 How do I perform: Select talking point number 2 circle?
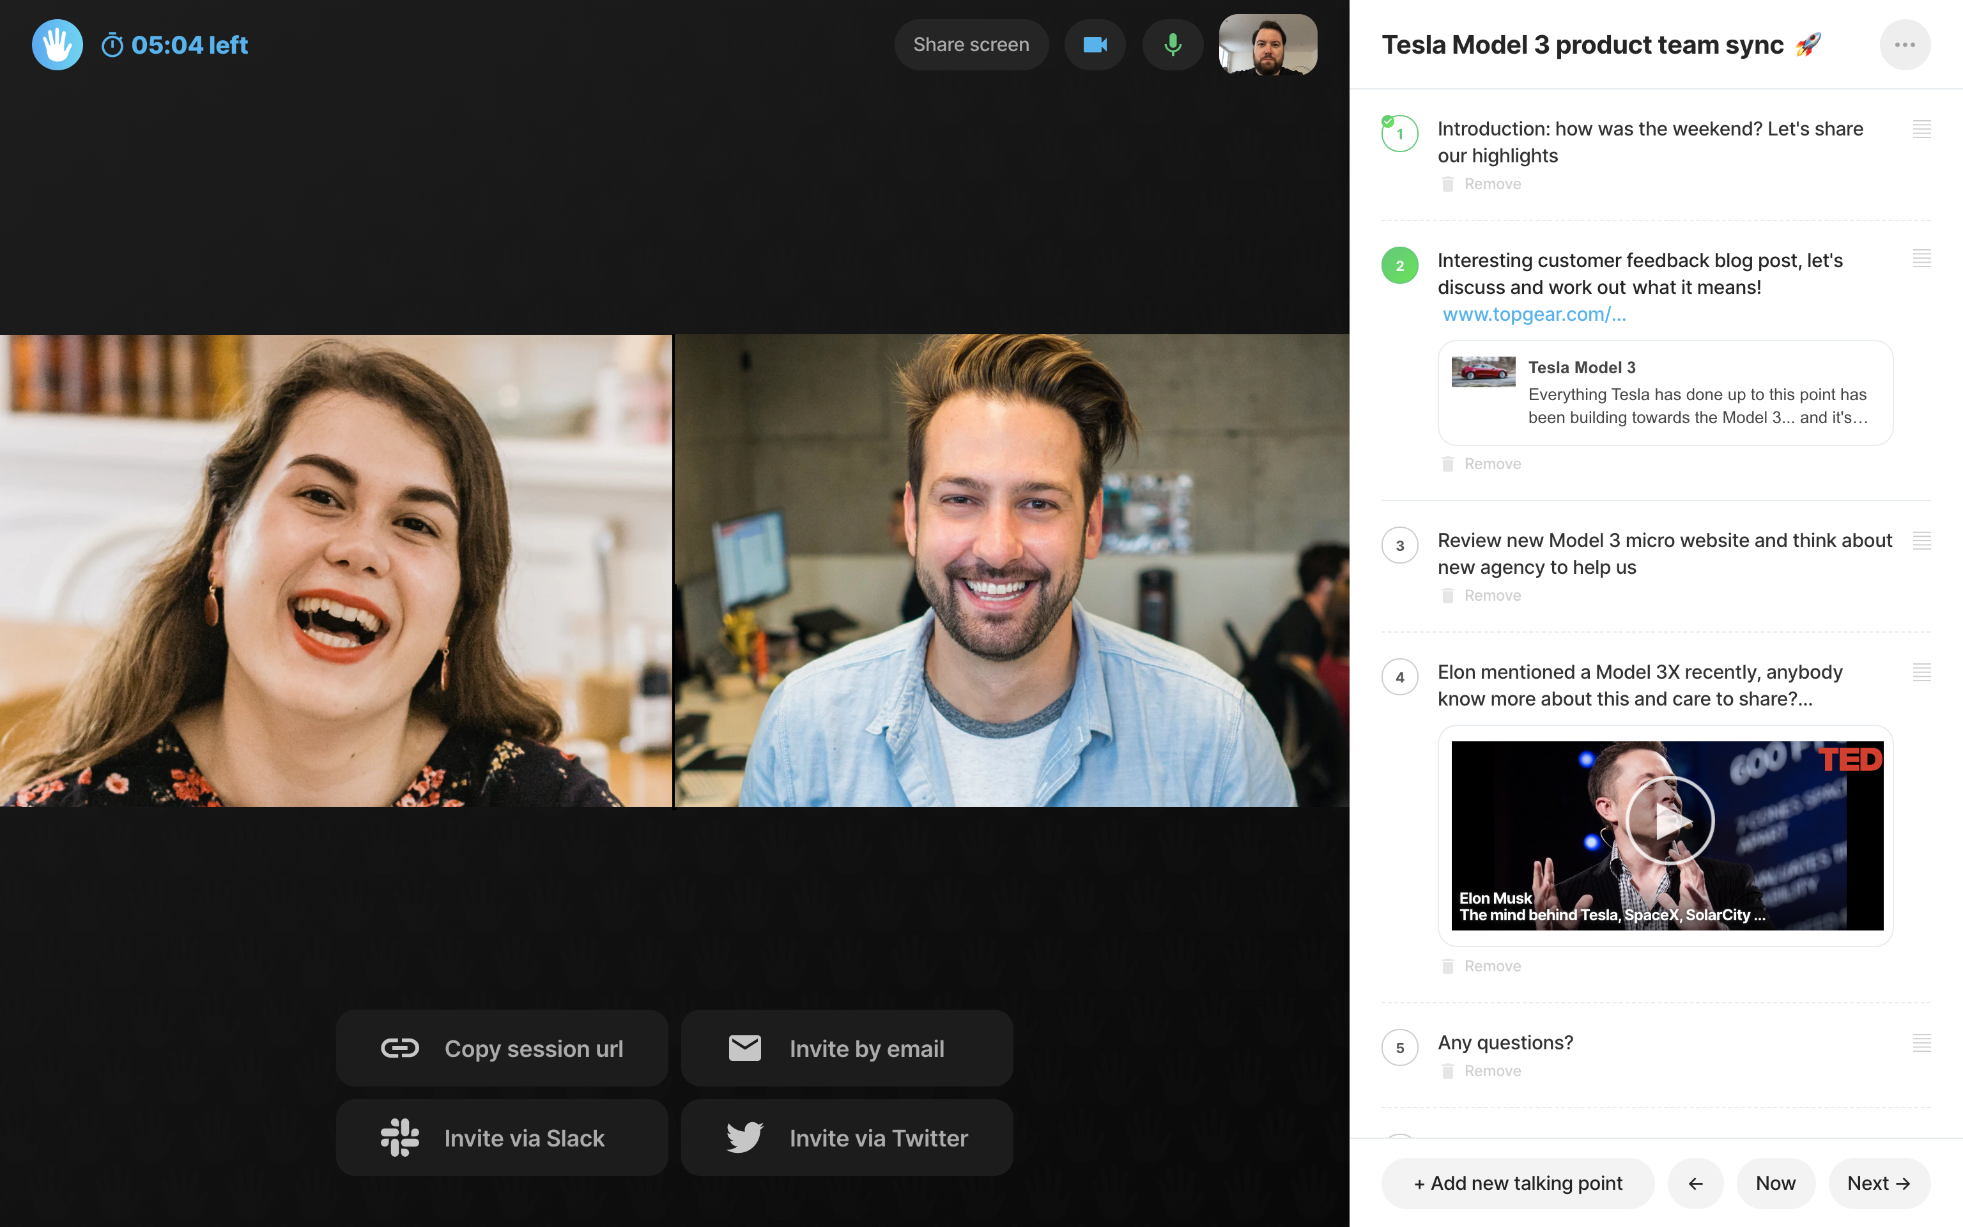[1399, 265]
